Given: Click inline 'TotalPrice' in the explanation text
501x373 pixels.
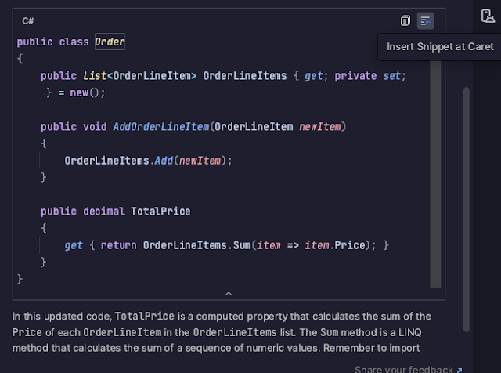Looking at the screenshot, I should (x=144, y=317).
